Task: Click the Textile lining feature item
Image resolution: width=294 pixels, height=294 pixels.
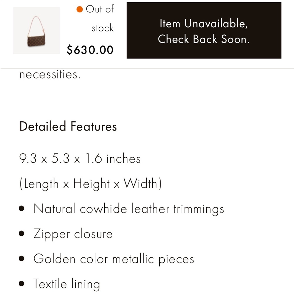Action: tap(66, 284)
